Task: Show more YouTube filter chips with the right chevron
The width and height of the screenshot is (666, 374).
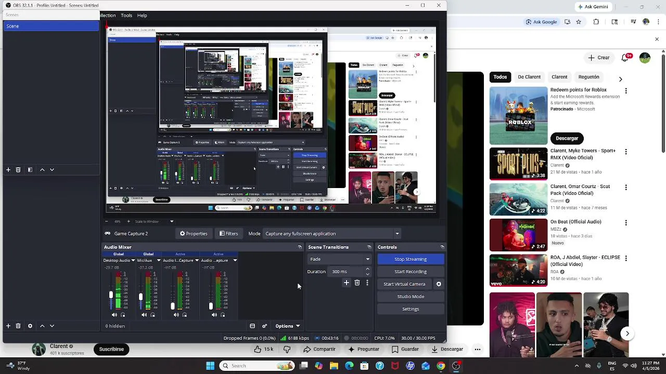Action: pos(620,79)
